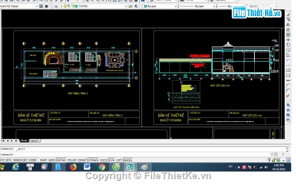Open the AutoCAD Classic workspace dropdown
Image resolution: width=296 pixels, height=185 pixels.
click(x=37, y=6)
